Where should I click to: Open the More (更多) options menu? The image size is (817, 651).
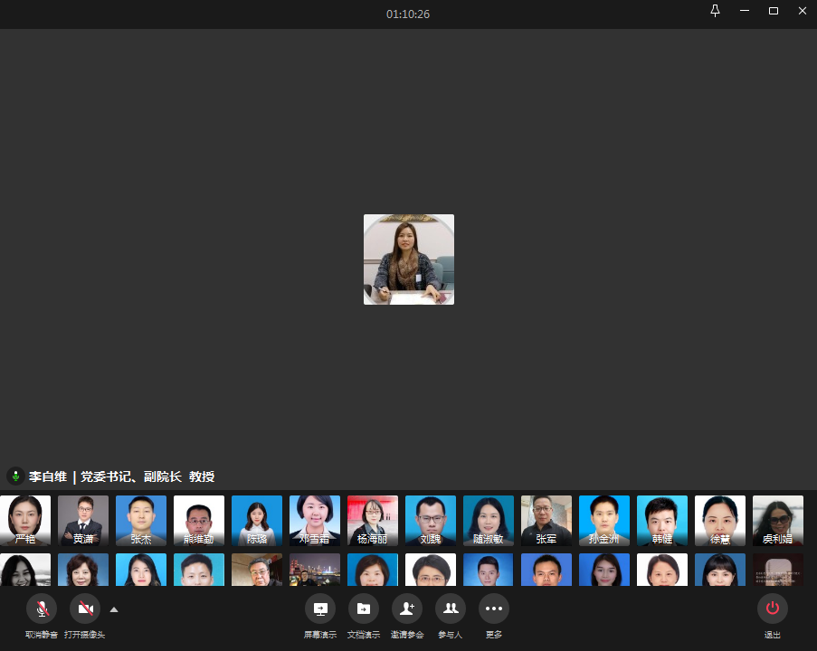click(494, 609)
